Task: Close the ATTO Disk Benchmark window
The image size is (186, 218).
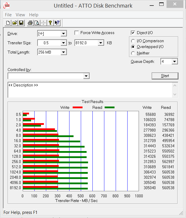Action: tap(175, 4)
